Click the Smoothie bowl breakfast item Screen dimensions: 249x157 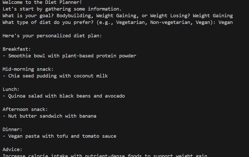(x=72, y=56)
